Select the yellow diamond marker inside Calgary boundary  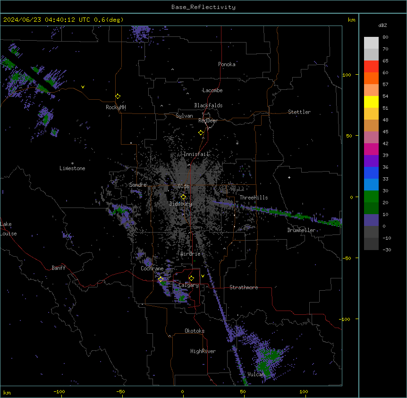(x=191, y=278)
